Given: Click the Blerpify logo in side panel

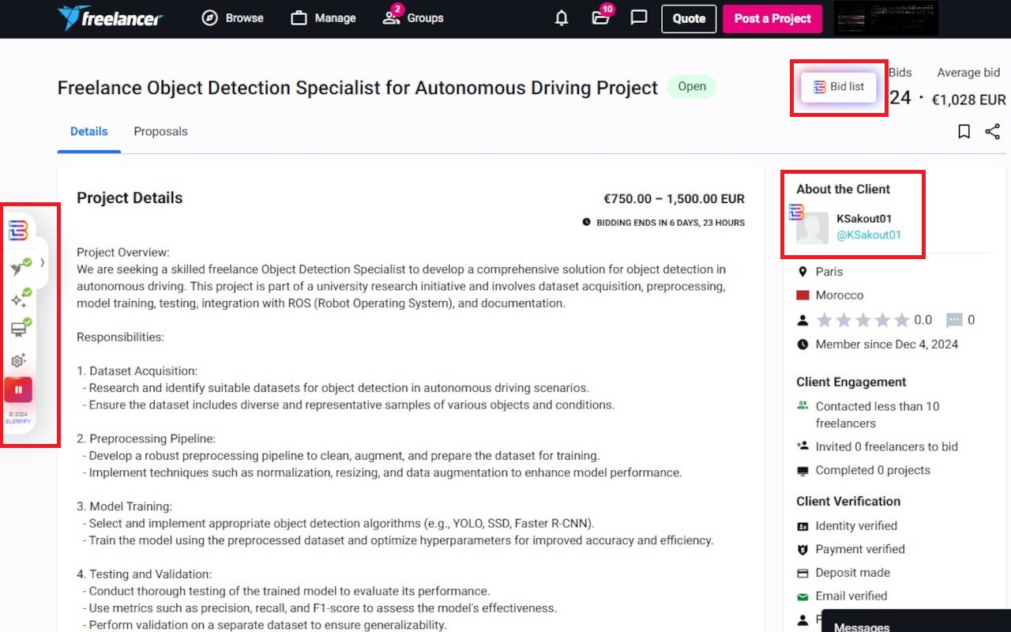Looking at the screenshot, I should pyautogui.click(x=18, y=231).
